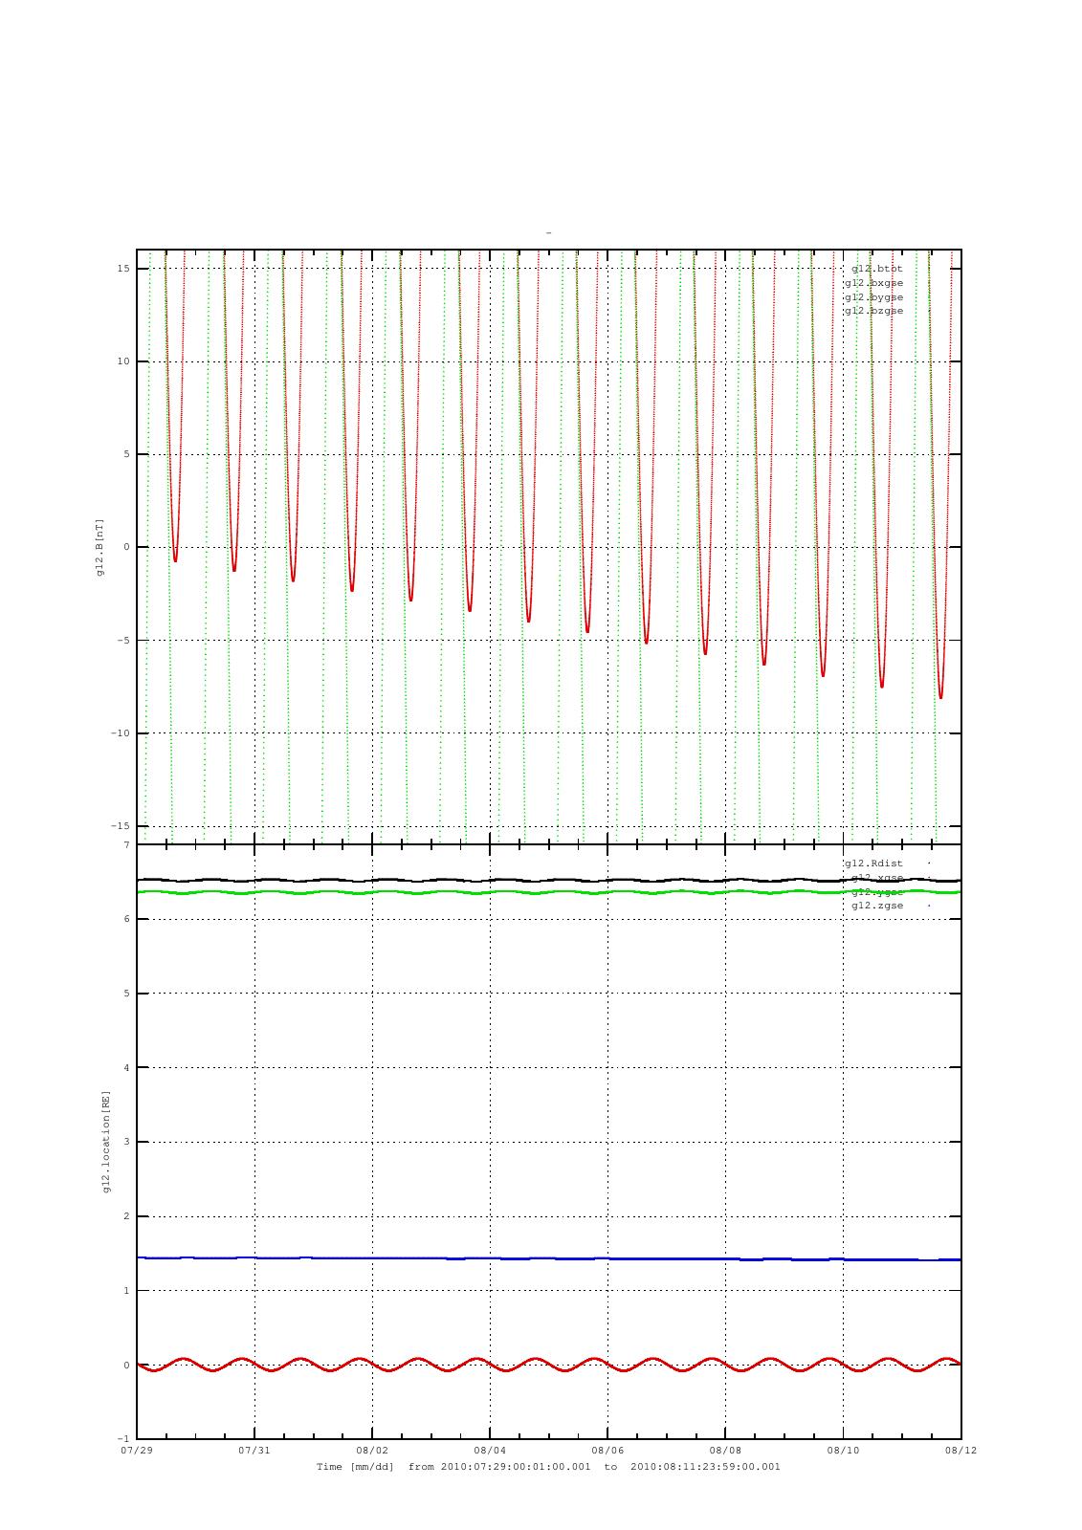This screenshot has height=1530, width=1082.
Task: Click the 6 tick on location axis
Action: 126,919
